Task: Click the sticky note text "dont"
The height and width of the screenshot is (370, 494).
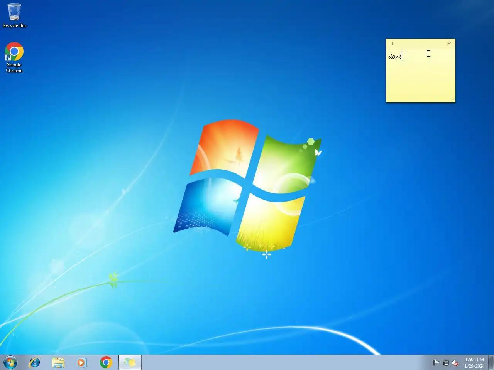Action: [x=395, y=57]
